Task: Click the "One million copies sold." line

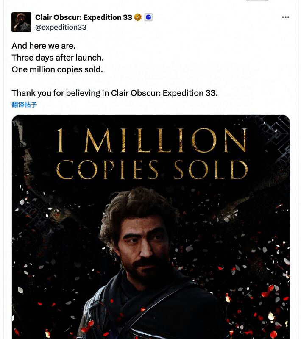Action: point(57,69)
